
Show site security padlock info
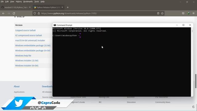(x=39, y=13)
